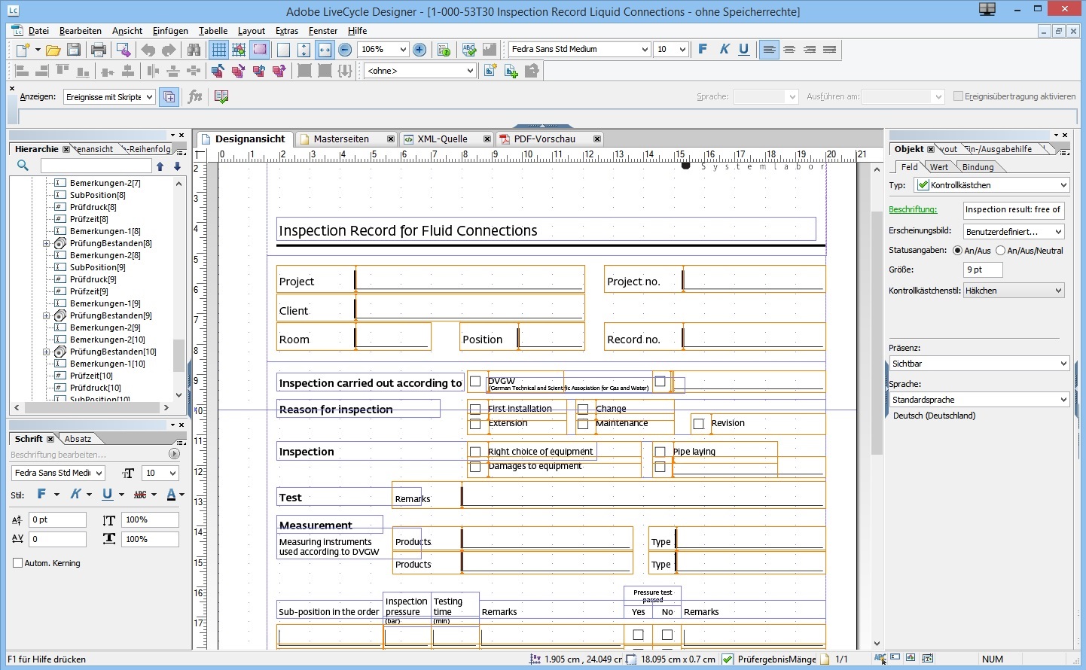Viewport: 1086px width, 670px height.
Task: Click the center text alignment icon
Action: tap(789, 50)
